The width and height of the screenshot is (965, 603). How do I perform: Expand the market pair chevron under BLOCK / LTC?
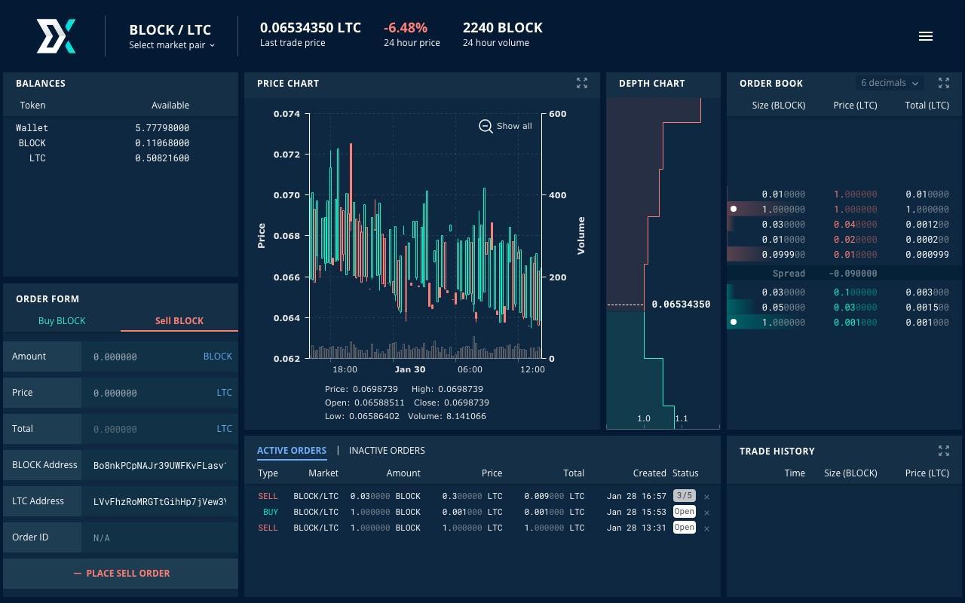pos(212,45)
